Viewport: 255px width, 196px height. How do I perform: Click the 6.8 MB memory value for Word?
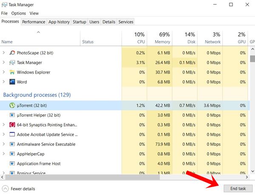click(164, 82)
